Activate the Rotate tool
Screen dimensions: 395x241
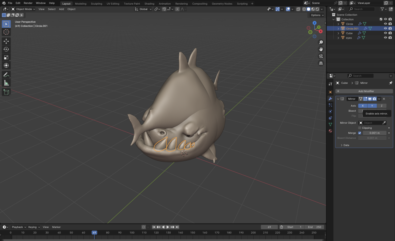(x=6, y=49)
